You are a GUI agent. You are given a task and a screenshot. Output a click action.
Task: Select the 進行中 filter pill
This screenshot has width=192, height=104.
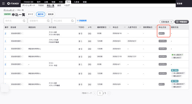point(41,14)
